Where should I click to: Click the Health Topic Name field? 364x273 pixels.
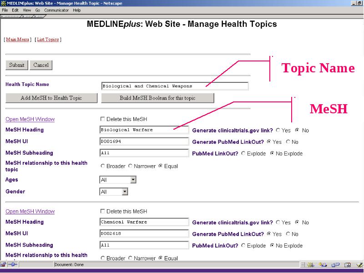pyautogui.click(x=175, y=86)
